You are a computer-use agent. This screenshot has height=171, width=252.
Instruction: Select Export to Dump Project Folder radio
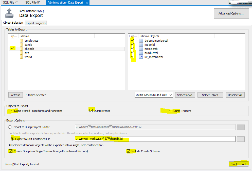point(10,127)
